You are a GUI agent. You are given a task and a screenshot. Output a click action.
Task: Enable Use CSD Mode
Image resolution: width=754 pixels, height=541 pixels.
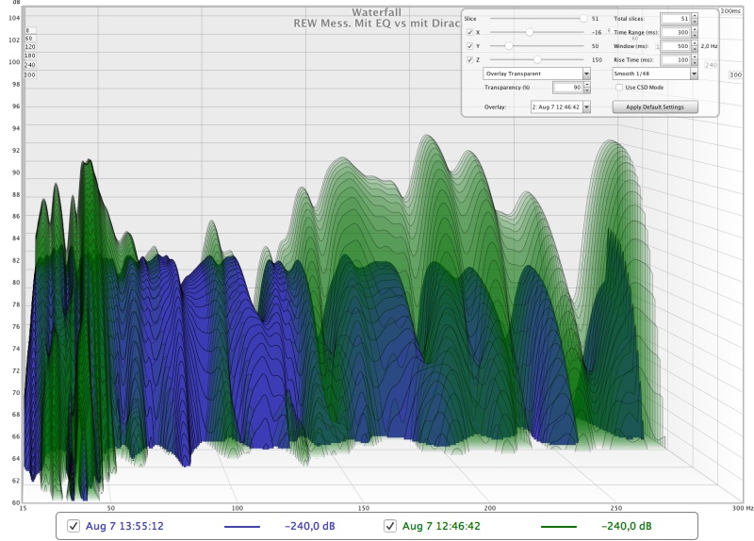pos(618,87)
